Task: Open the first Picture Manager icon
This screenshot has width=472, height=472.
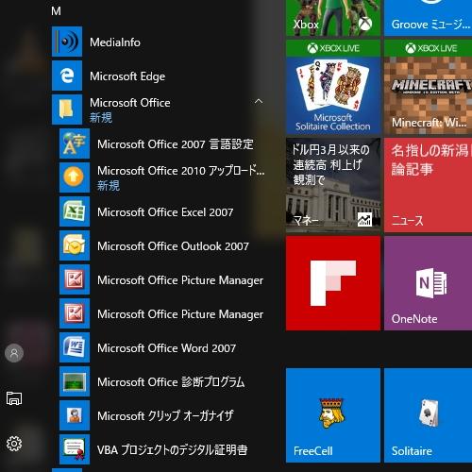Action: coord(75,279)
